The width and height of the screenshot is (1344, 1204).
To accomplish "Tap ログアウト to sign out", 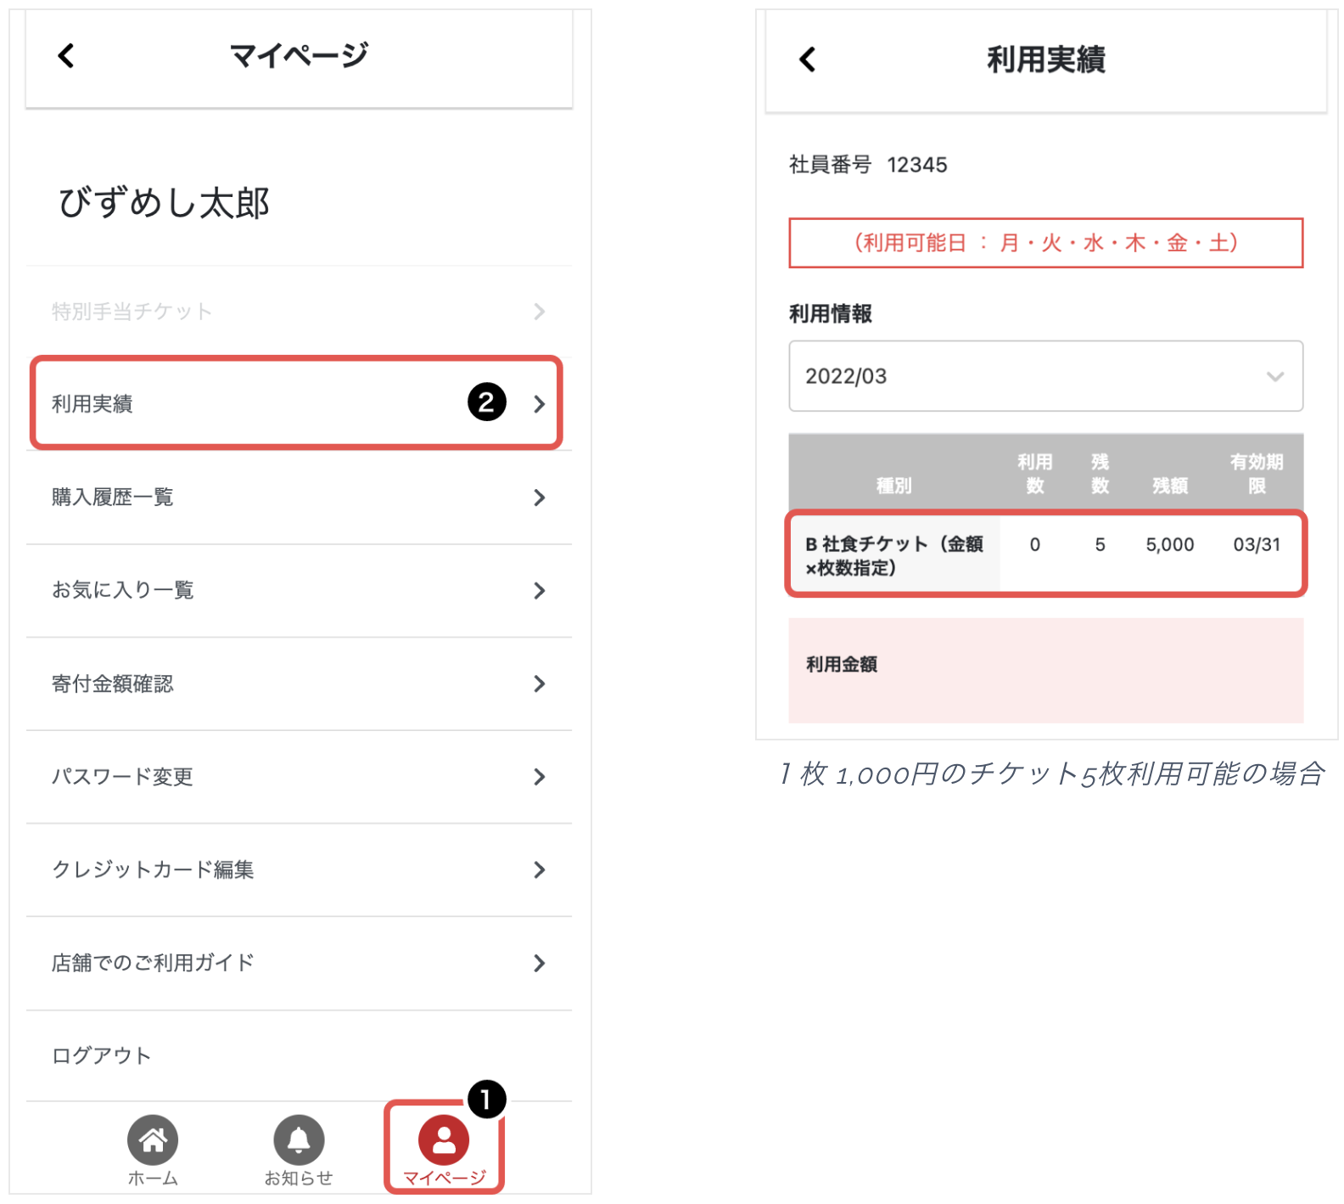I will pos(102,1055).
